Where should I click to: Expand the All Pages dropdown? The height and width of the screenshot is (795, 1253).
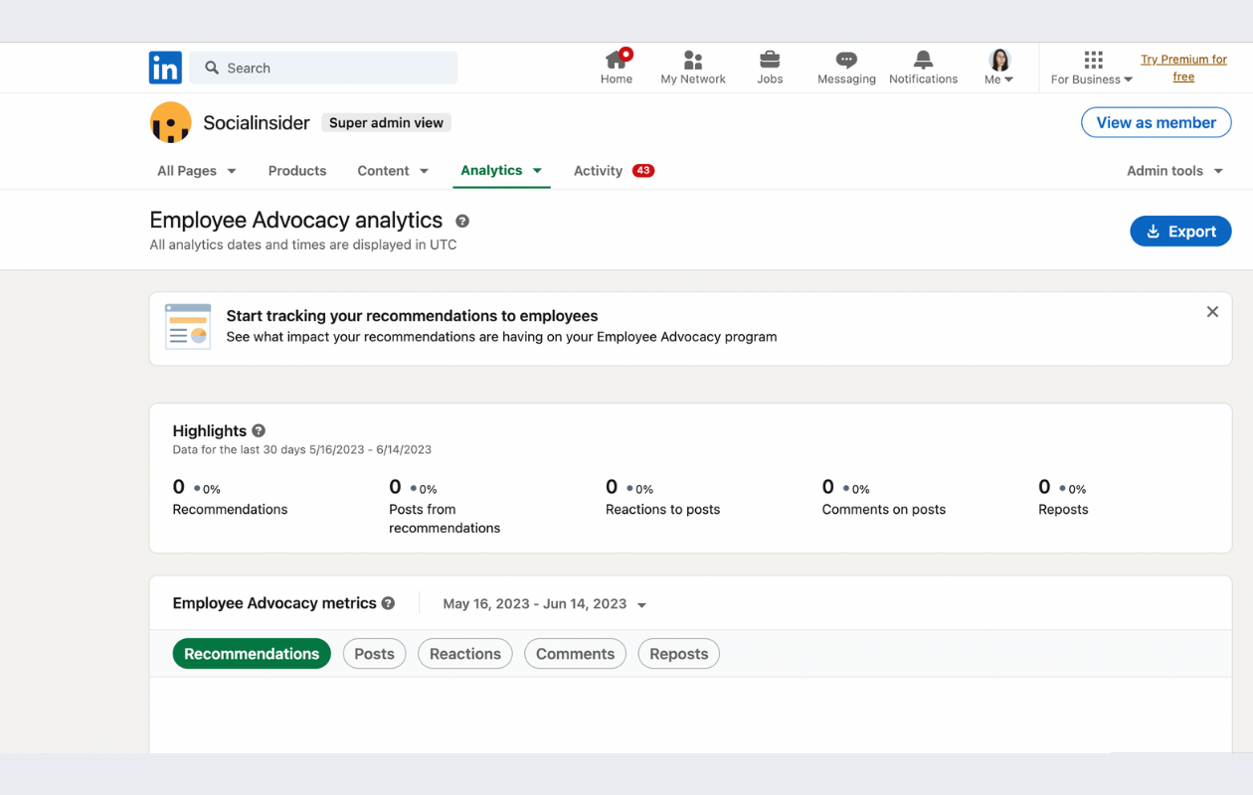(x=197, y=171)
